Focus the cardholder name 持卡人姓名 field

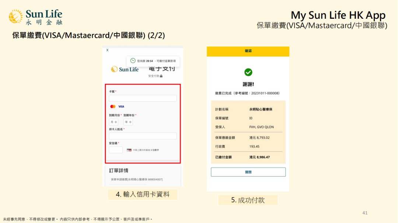pyautogui.click(x=143, y=136)
